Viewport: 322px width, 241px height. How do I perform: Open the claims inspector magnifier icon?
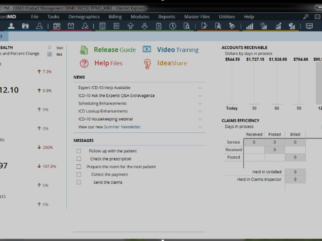click(x=218, y=26)
